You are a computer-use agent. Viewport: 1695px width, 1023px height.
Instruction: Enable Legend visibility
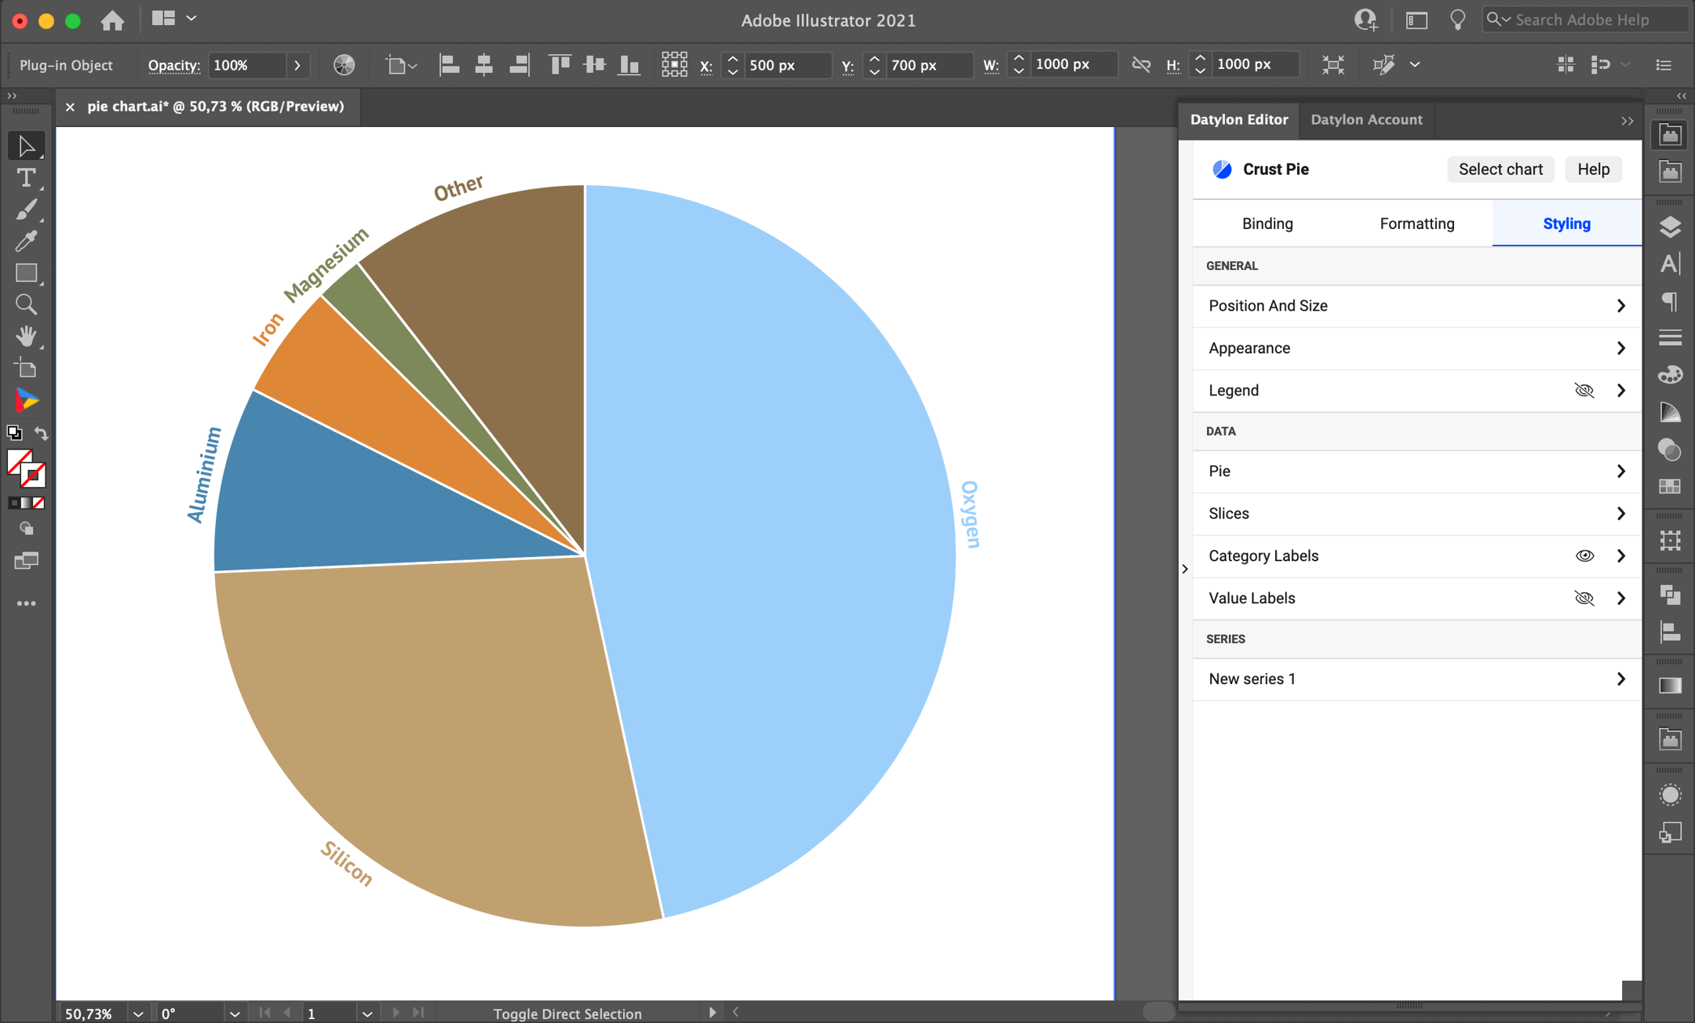1584,390
